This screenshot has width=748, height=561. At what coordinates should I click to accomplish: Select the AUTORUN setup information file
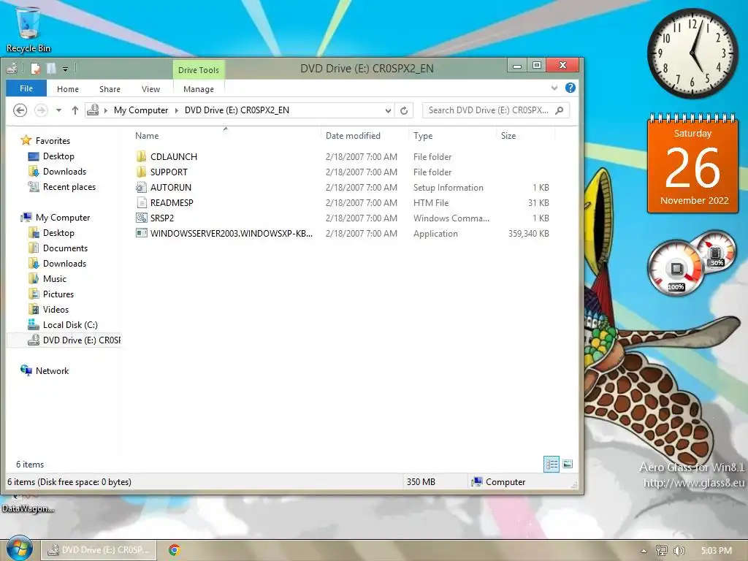[x=171, y=188]
